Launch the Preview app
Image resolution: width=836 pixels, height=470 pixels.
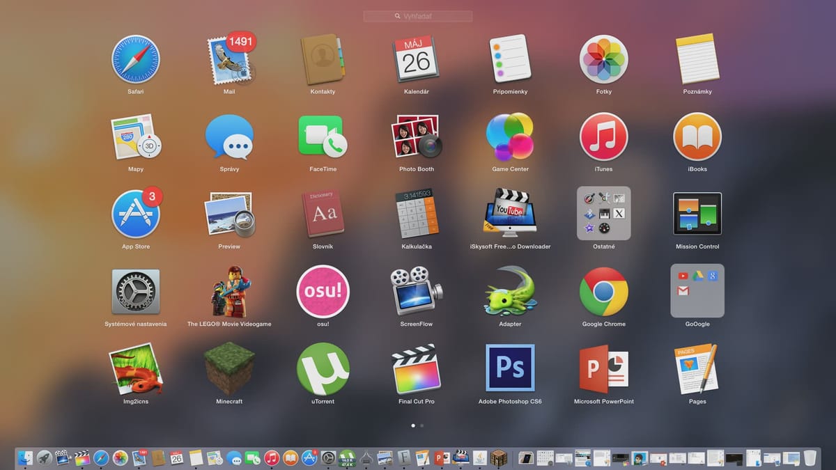(x=229, y=214)
